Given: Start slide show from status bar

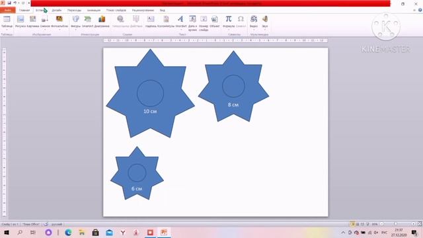Looking at the screenshot, I should pos(367,224).
